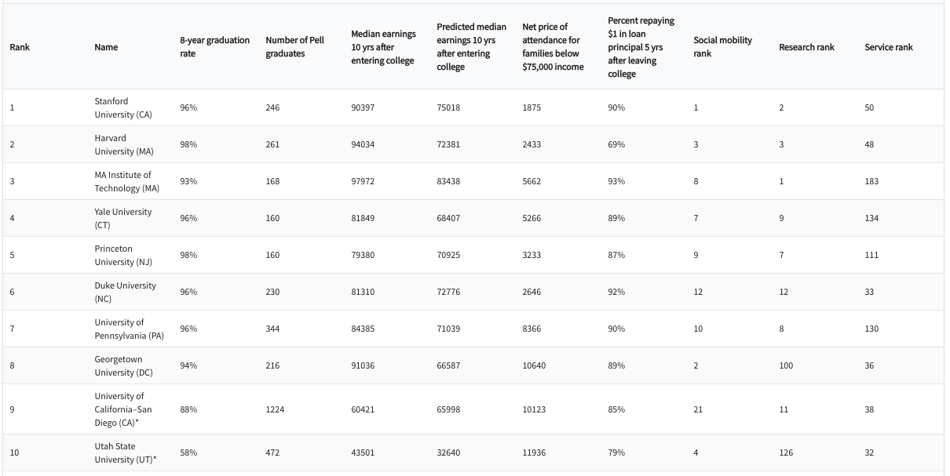Image resolution: width=950 pixels, height=476 pixels.
Task: Click the Predicted median earnings column header
Action: [471, 47]
